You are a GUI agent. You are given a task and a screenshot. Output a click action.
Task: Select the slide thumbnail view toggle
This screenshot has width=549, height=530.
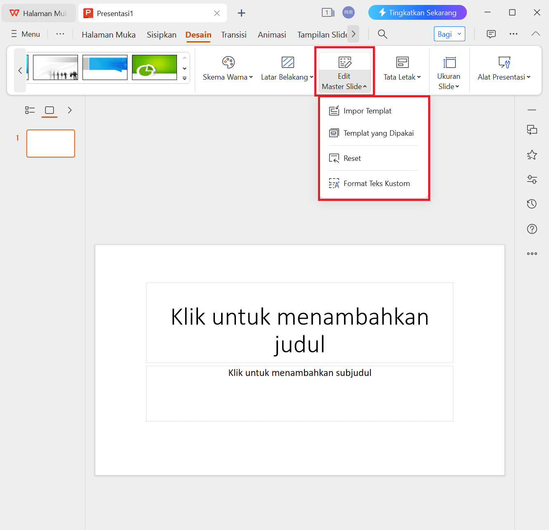click(49, 110)
